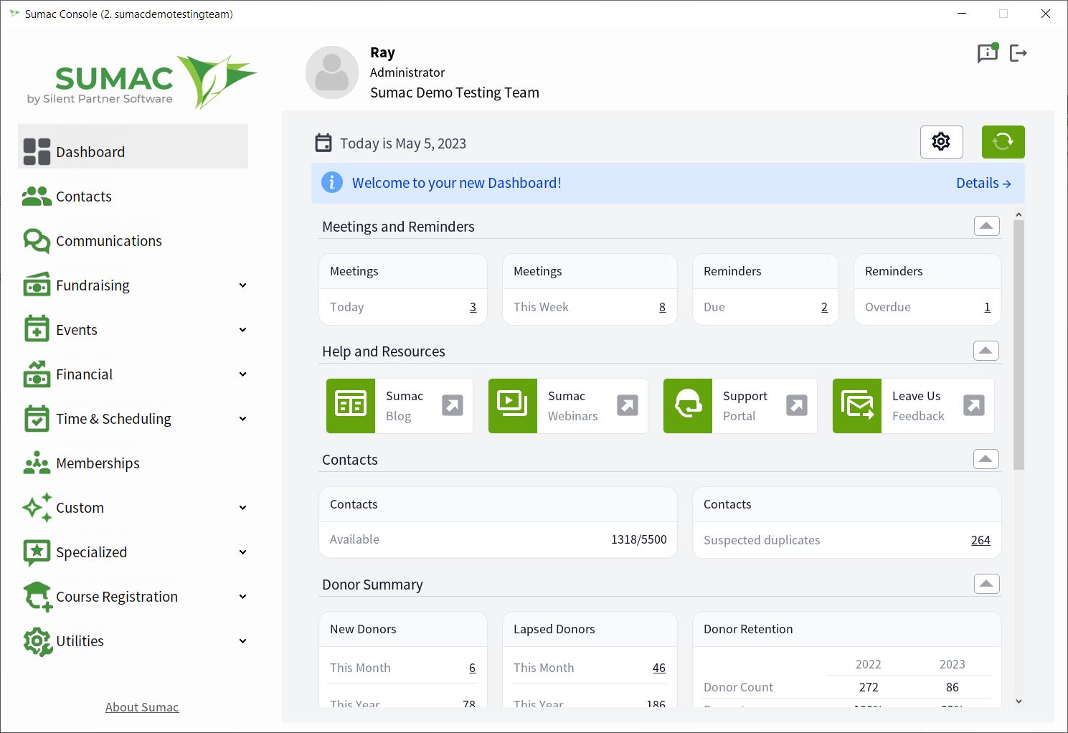Open dashboard settings gear button
The image size is (1068, 733).
pyautogui.click(x=941, y=142)
